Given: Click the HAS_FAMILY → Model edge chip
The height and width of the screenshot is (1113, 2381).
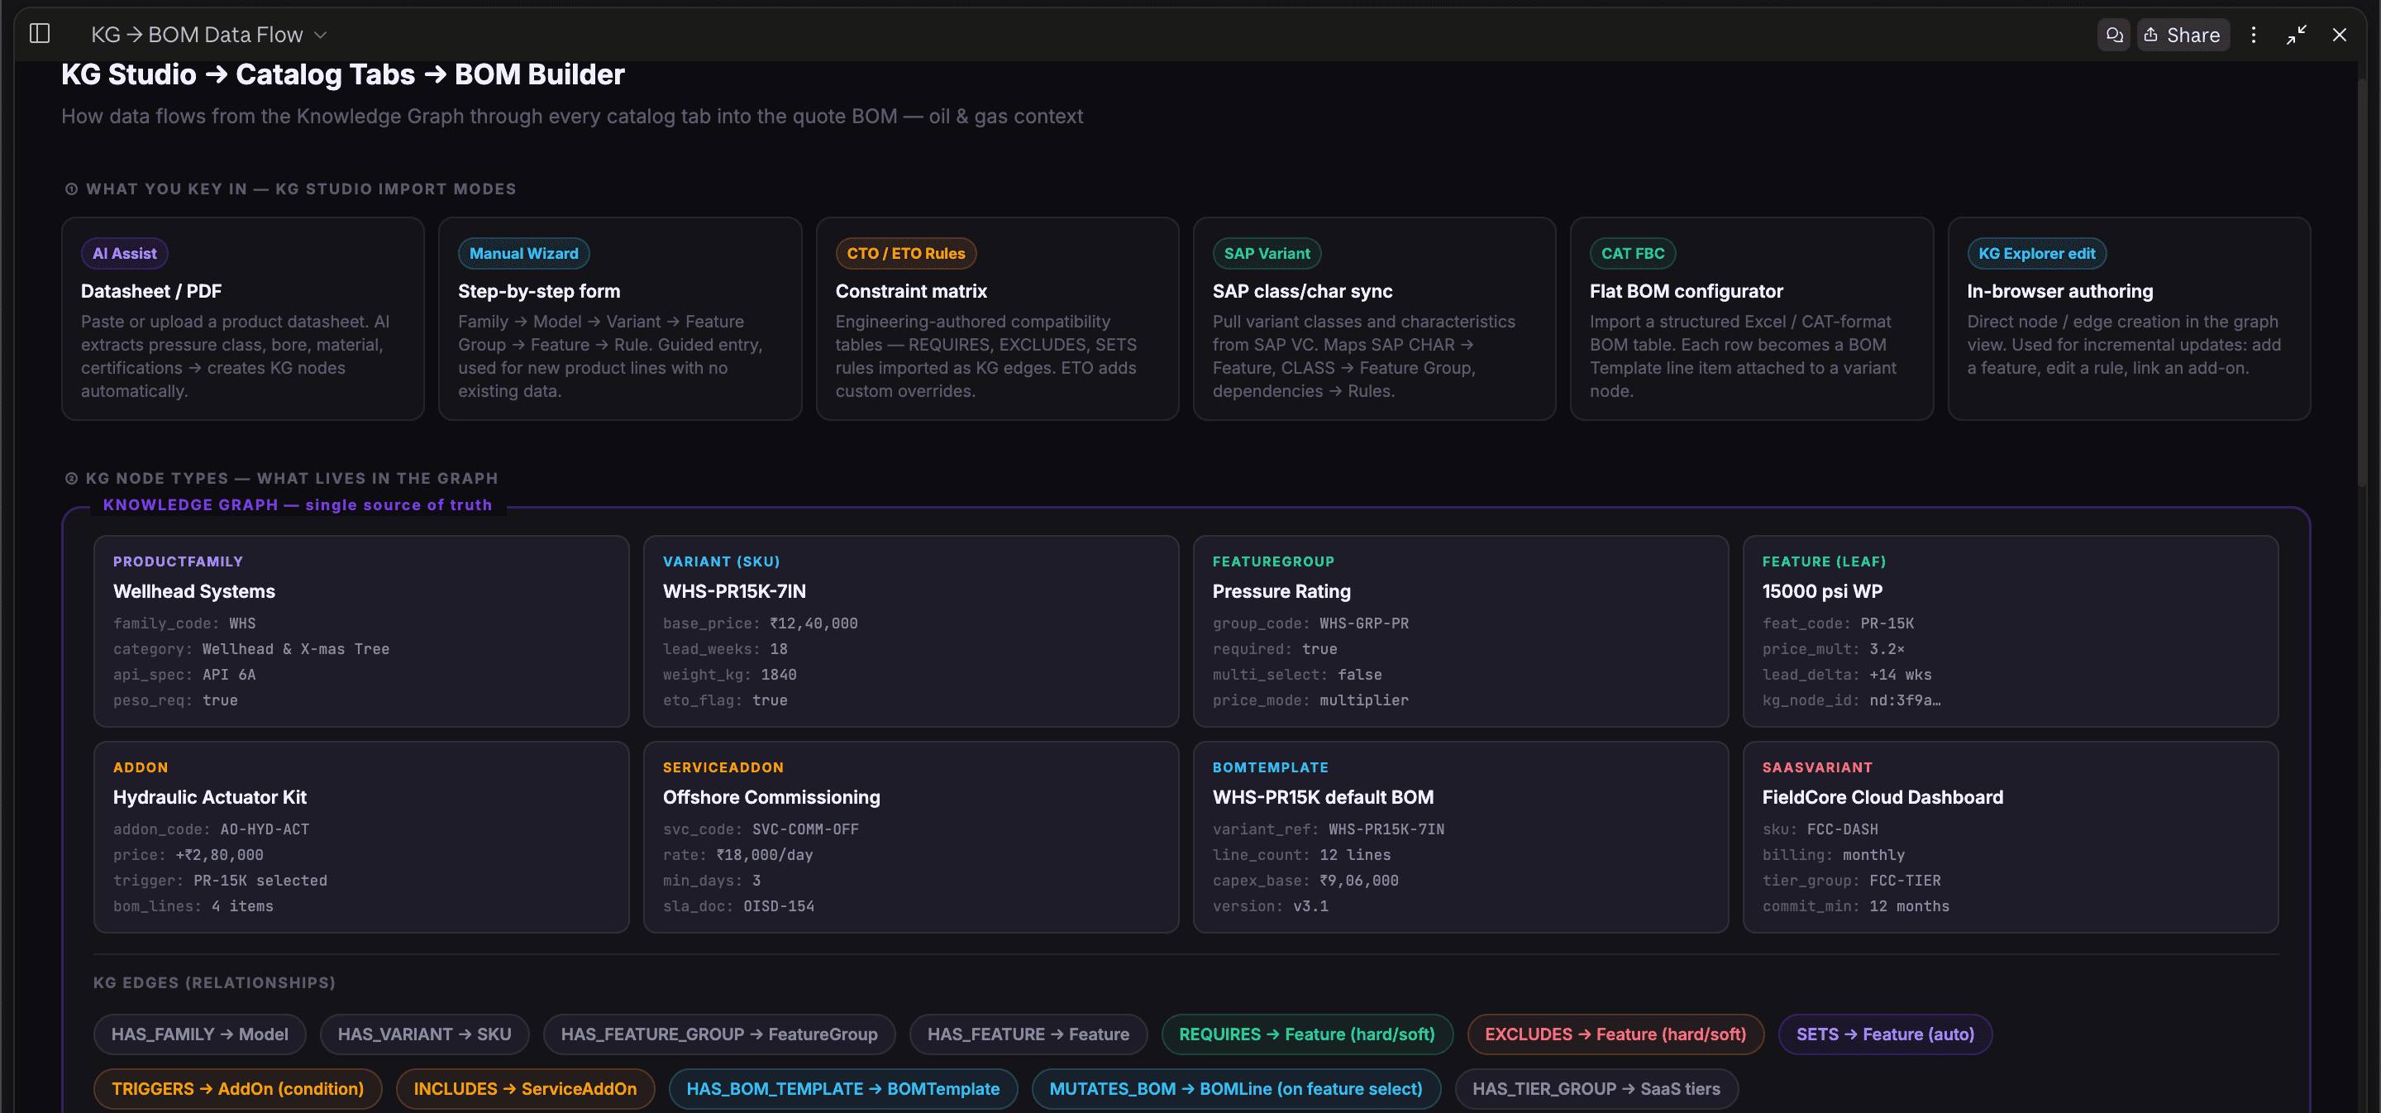Looking at the screenshot, I should [199, 1034].
